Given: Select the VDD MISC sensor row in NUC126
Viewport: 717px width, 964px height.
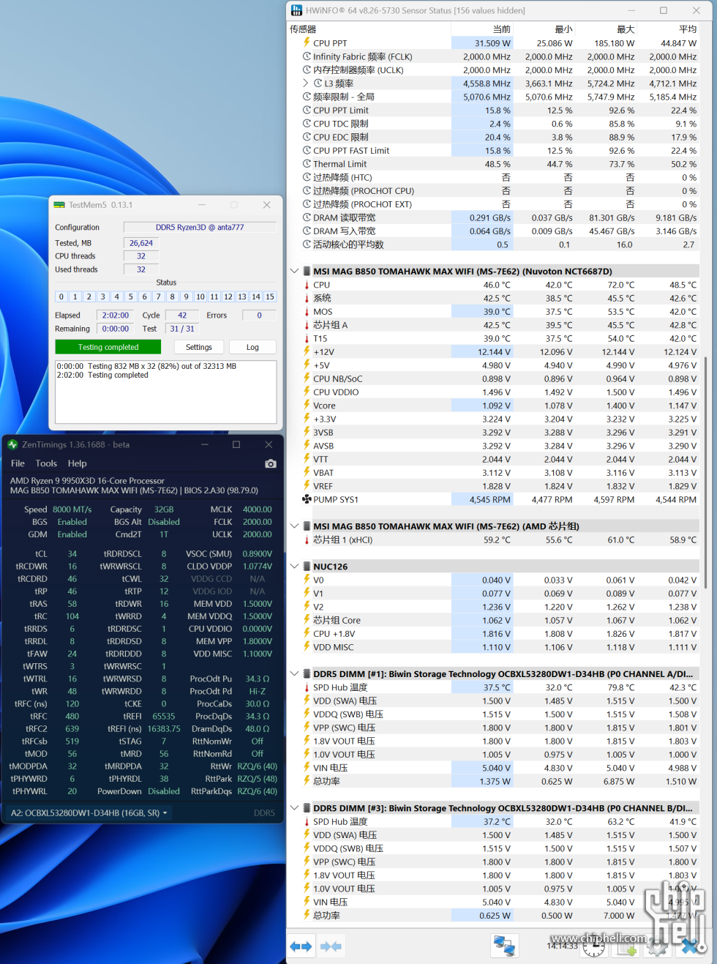Looking at the screenshot, I should point(494,647).
